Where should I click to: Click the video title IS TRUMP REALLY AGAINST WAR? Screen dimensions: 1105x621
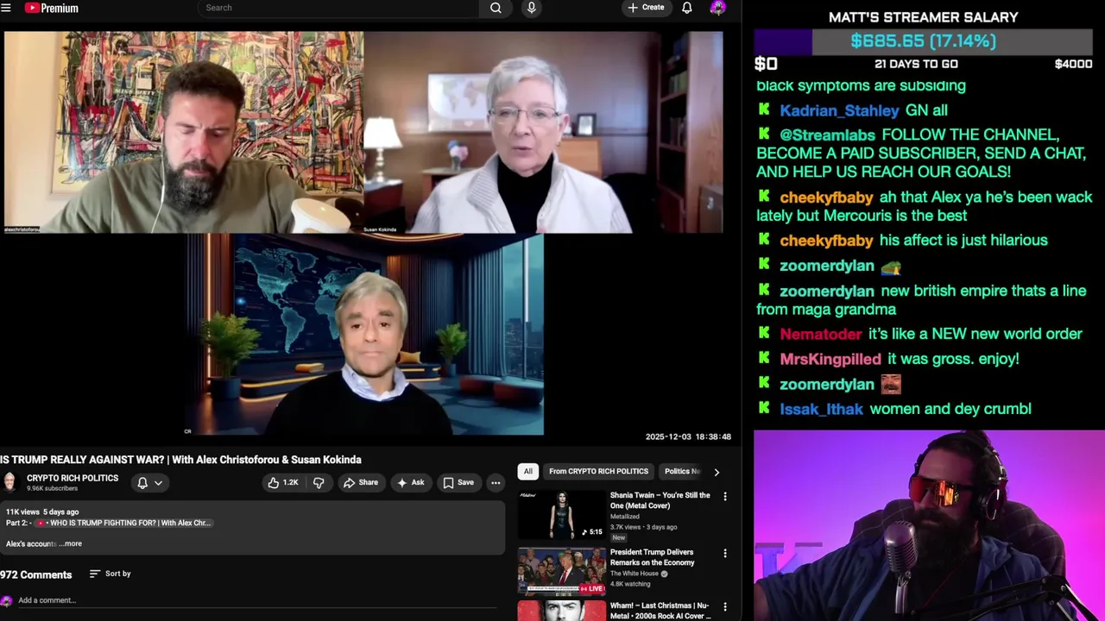point(180,460)
